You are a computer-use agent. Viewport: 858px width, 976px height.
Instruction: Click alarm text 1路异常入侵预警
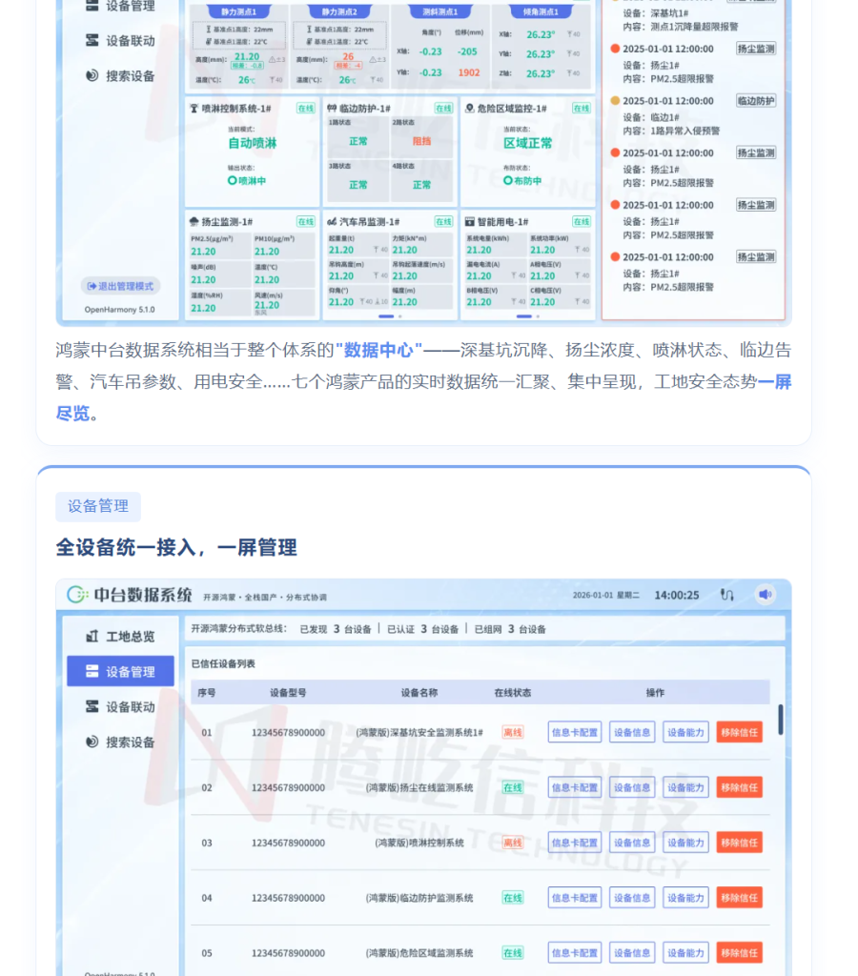pos(684,131)
